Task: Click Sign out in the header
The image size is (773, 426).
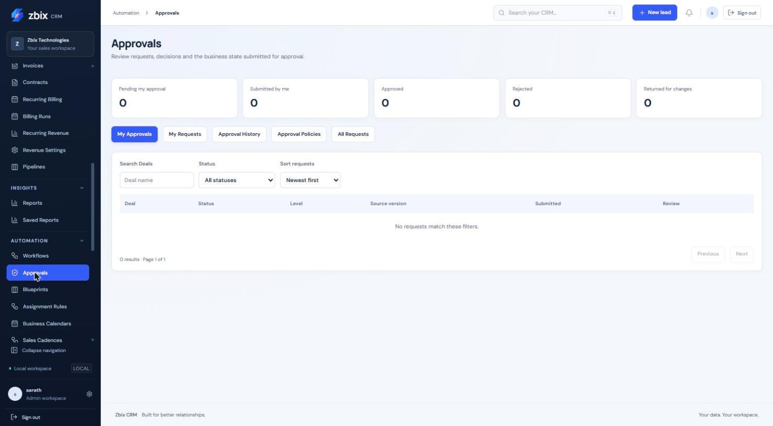Action: tap(742, 13)
